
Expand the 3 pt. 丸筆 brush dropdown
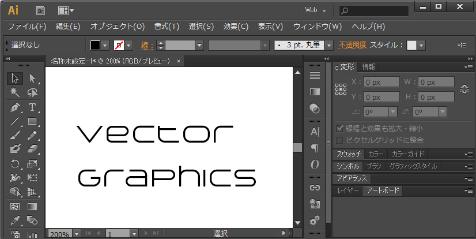(x=329, y=45)
